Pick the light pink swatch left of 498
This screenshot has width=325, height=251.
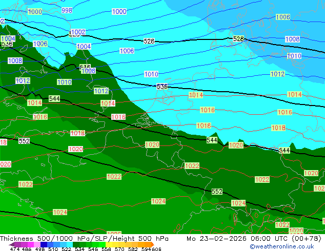[x=37, y=244]
